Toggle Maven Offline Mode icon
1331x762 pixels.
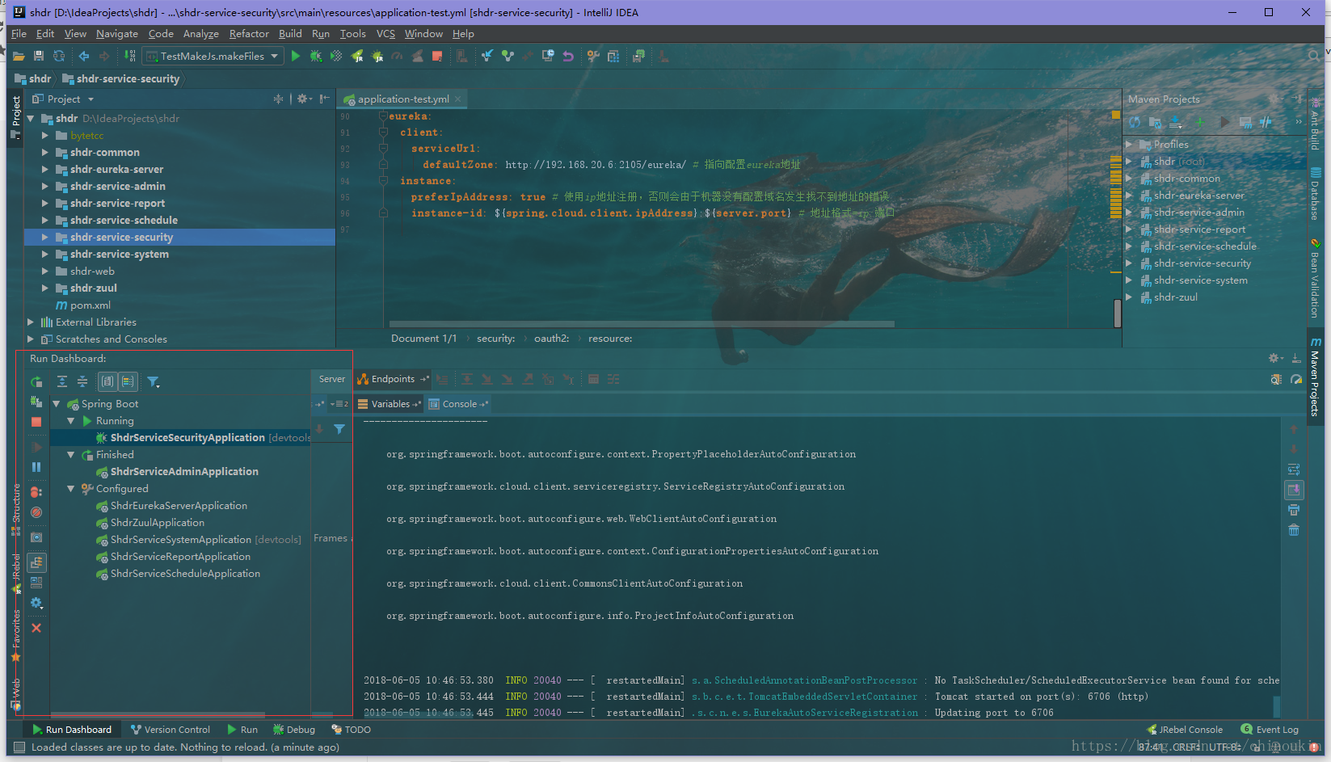(1266, 122)
